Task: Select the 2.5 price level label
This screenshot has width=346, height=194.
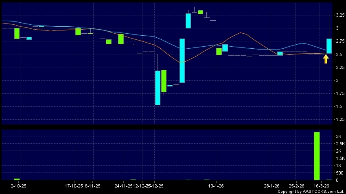Action: click(x=339, y=54)
